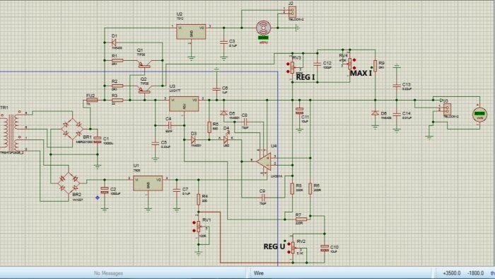Click RV1's lower red adjustment dot

[x=194, y=231]
